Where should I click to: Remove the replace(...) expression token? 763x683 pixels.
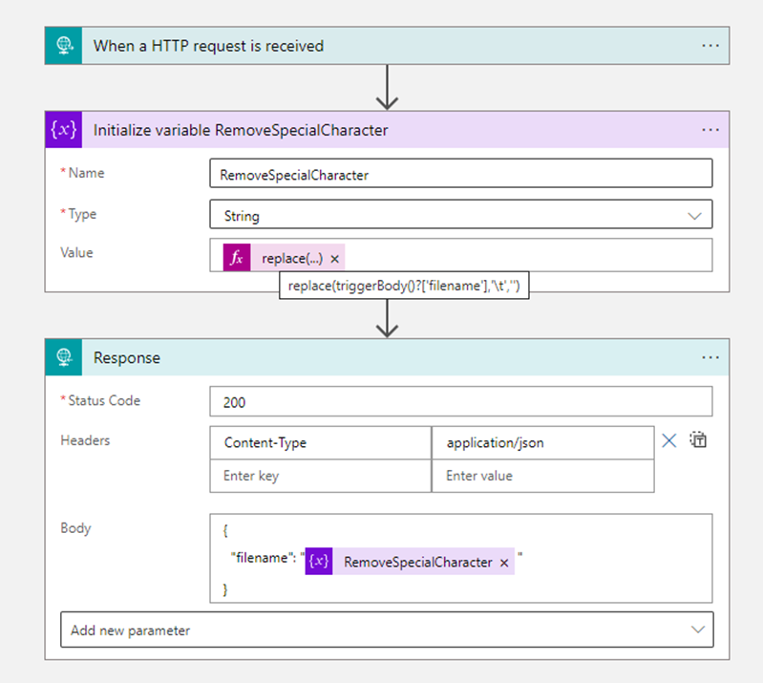pyautogui.click(x=335, y=259)
